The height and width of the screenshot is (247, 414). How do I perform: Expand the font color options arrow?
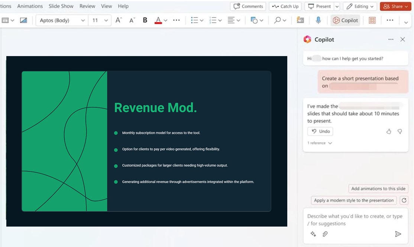coord(165,20)
